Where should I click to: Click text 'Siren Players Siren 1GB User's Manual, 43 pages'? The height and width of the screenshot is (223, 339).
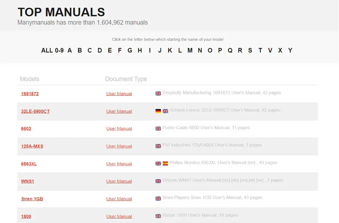coord(212,198)
